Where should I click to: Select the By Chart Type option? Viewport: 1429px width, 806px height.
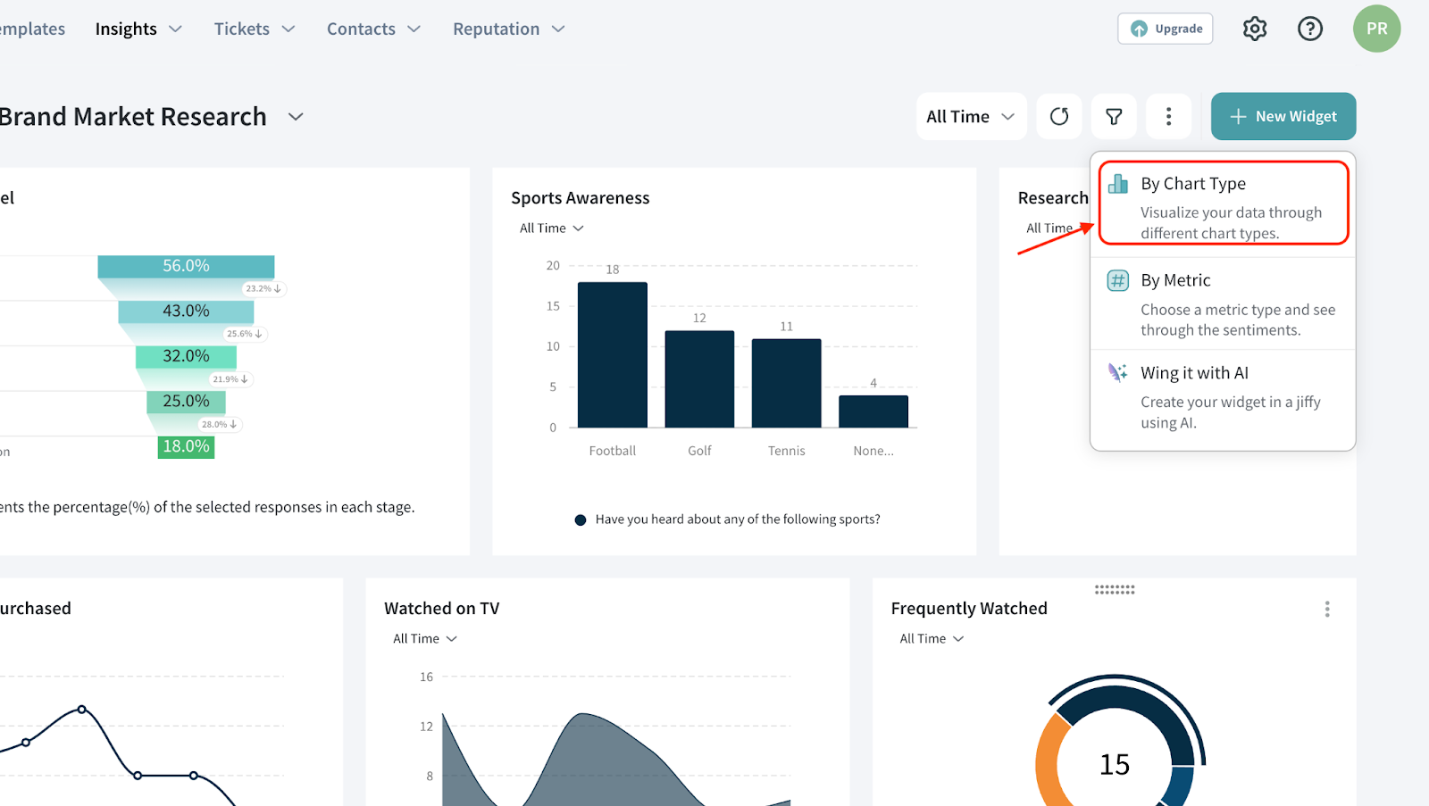click(1223, 204)
